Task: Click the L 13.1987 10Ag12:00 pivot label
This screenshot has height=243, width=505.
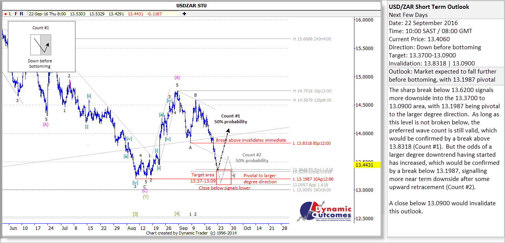Action: pyautogui.click(x=313, y=179)
